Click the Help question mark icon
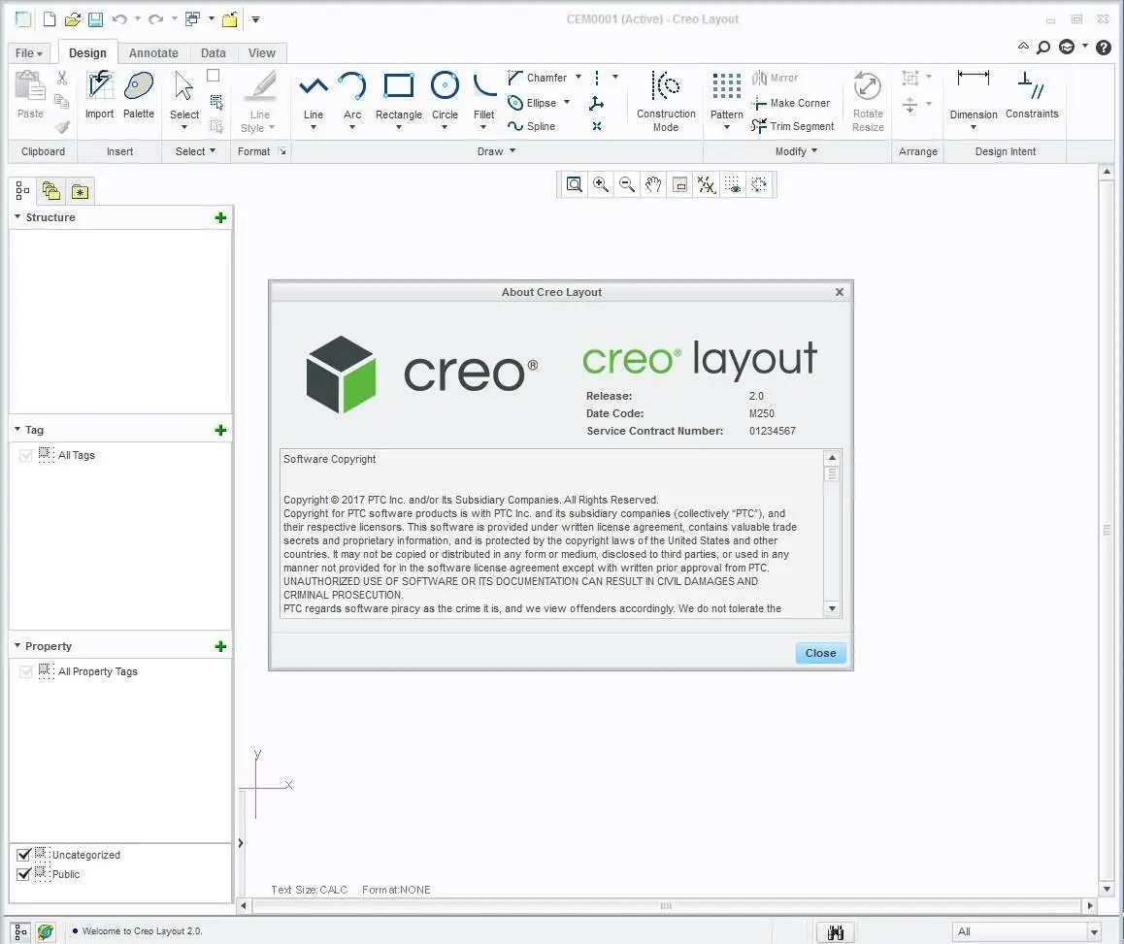This screenshot has width=1124, height=944. click(x=1104, y=48)
